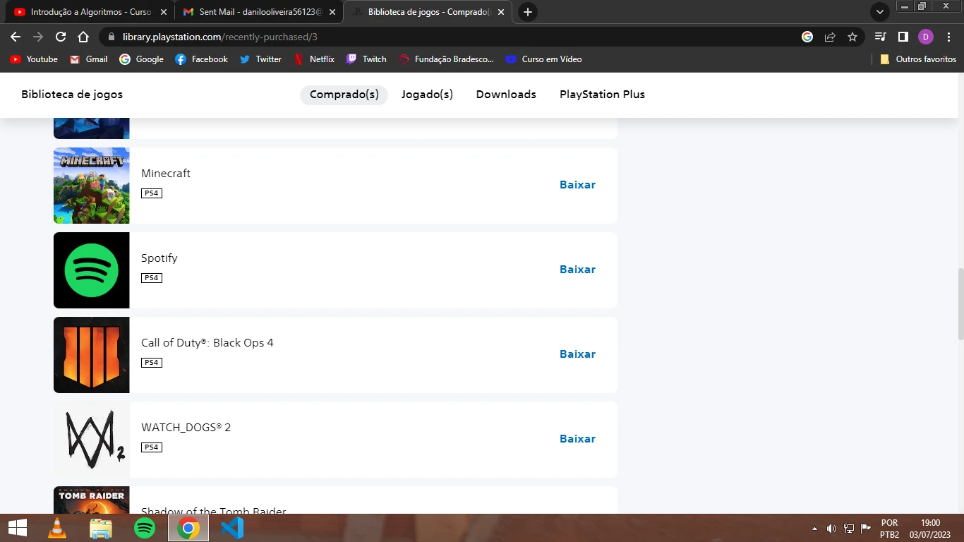The height and width of the screenshot is (542, 964).
Task: Open the Black Ops 4 cover thumbnail
Action: click(92, 355)
